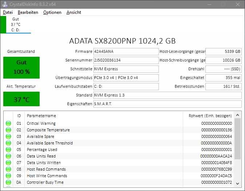Select the Composite Temperature parameter text

(x=48, y=130)
